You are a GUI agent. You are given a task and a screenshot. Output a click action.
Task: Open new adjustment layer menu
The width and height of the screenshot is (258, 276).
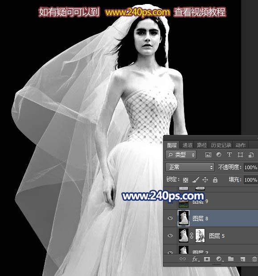coord(219,259)
